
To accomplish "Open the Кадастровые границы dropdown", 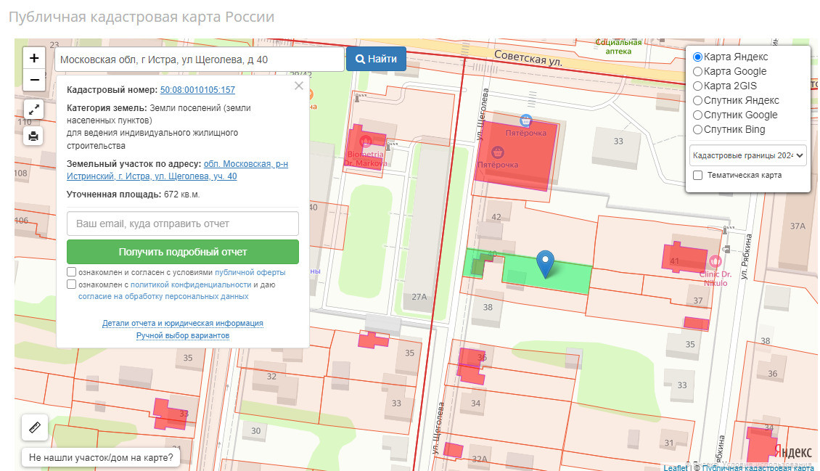I will point(747,155).
